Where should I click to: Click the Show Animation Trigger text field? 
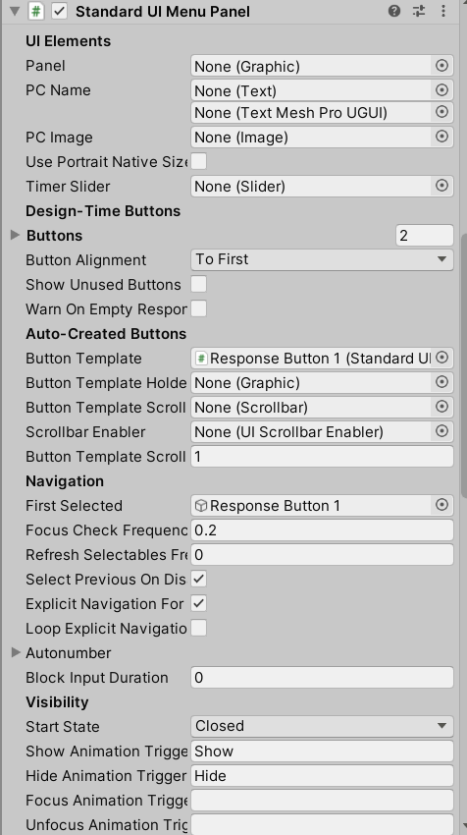click(x=322, y=751)
